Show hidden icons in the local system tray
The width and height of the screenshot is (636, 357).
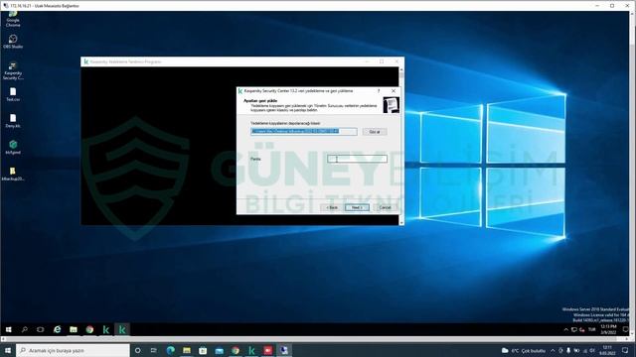pos(553,350)
